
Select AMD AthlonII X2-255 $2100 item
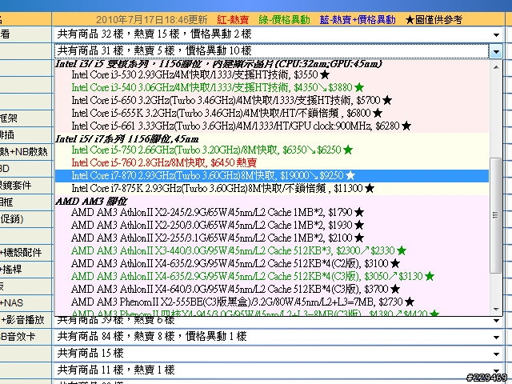272,238
